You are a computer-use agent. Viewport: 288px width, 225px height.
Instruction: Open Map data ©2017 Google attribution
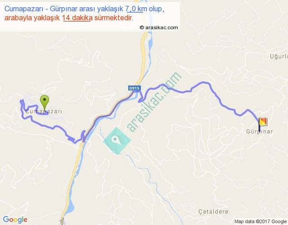click(x=261, y=221)
